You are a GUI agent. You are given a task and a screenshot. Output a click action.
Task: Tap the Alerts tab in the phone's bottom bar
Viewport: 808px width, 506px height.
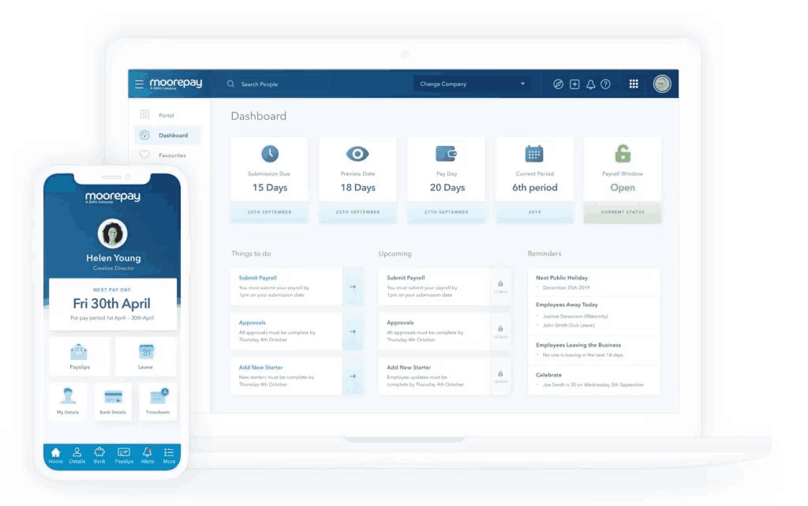click(x=148, y=455)
